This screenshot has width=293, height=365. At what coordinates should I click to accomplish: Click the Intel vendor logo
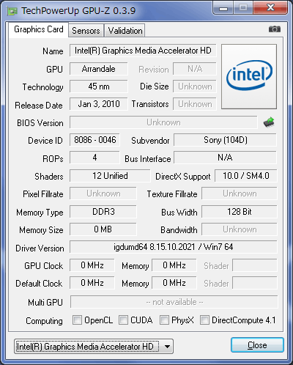[x=249, y=76]
